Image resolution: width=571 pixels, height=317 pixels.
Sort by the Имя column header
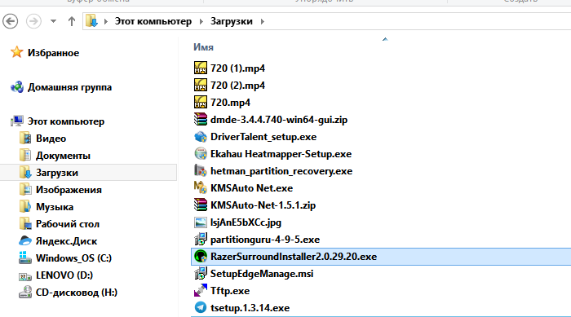(x=203, y=47)
